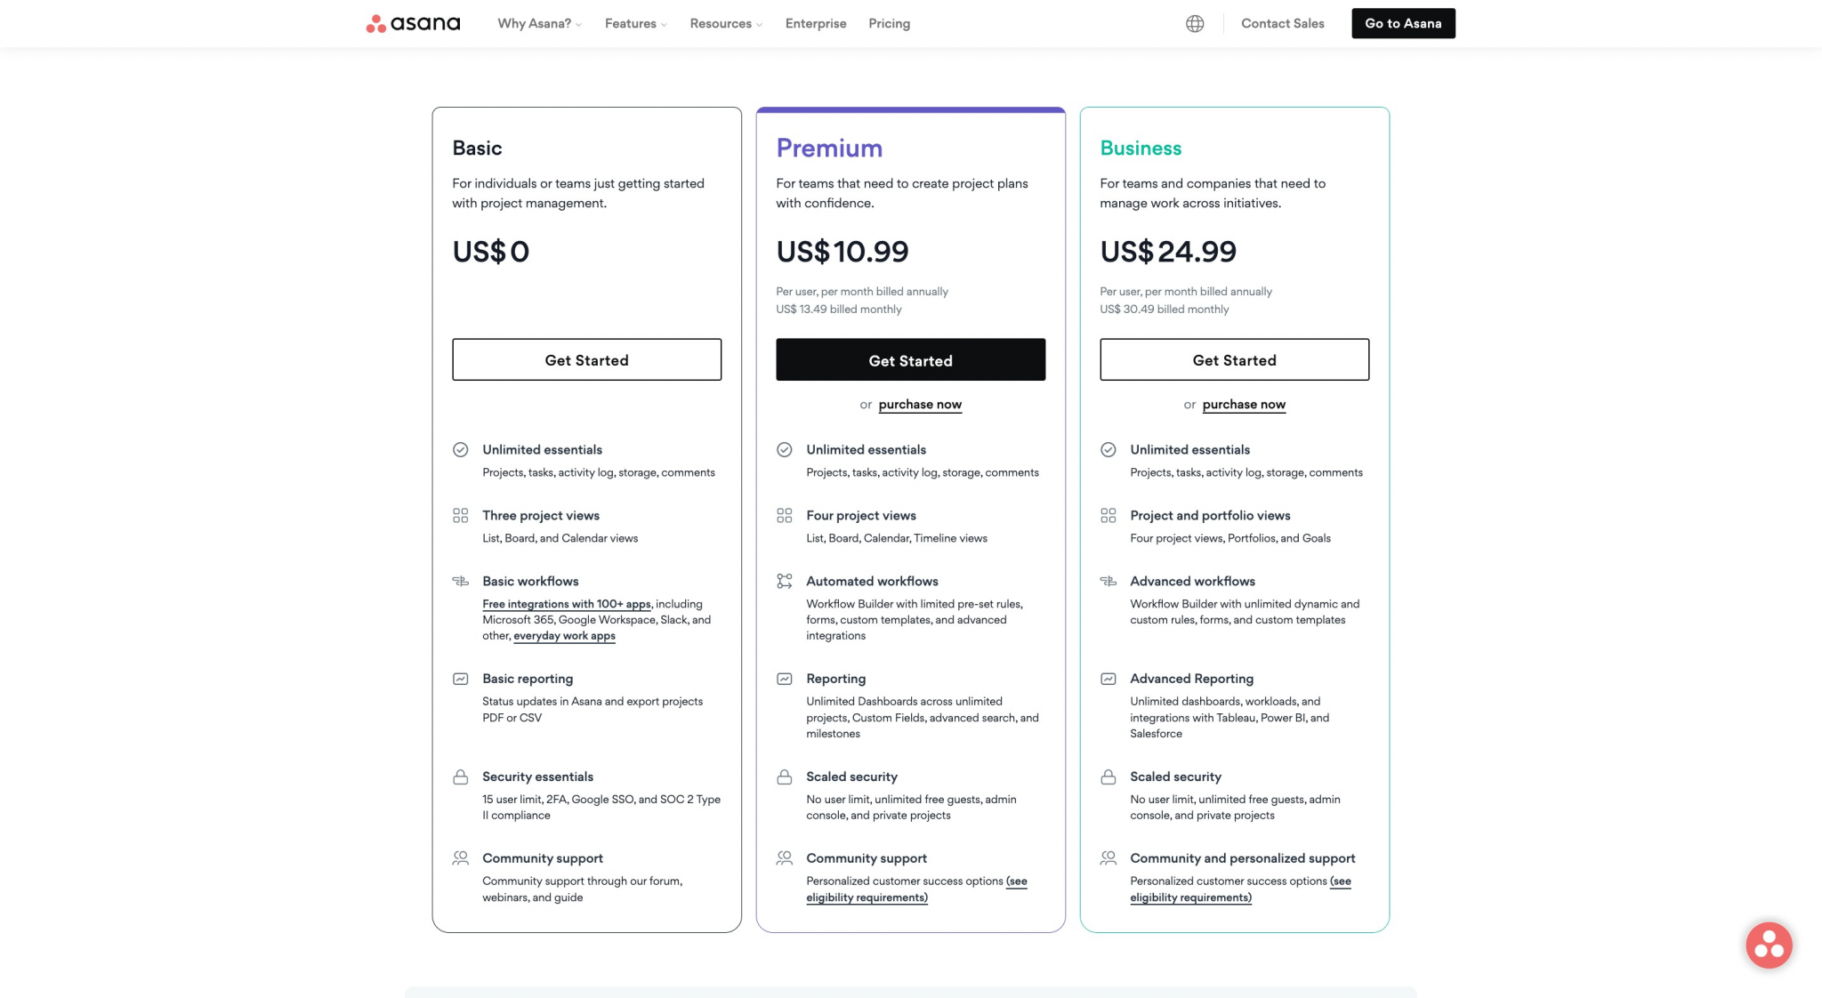This screenshot has height=998, width=1822.
Task: Open Free integrations with 100+ apps link
Action: tap(567, 605)
